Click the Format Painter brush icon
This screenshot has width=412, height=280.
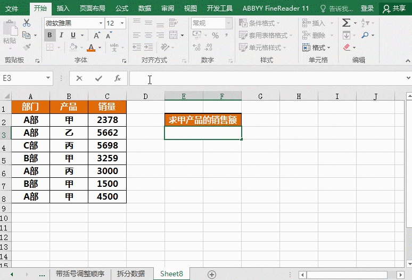[x=27, y=47]
